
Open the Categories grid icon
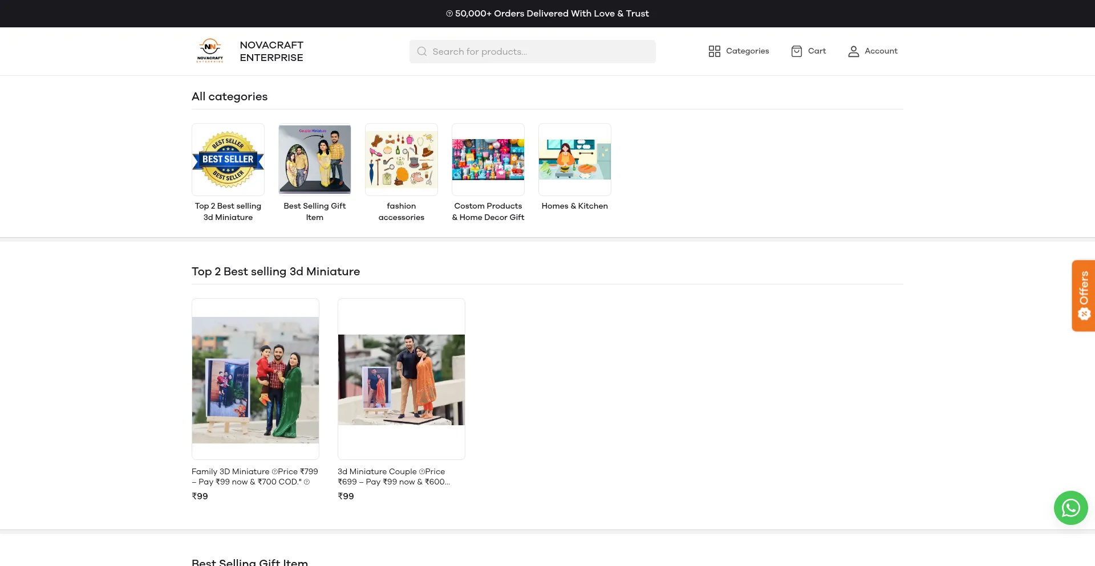tap(714, 51)
